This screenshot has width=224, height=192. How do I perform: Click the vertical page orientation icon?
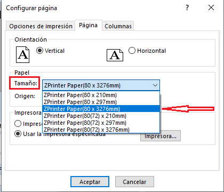click(22, 54)
